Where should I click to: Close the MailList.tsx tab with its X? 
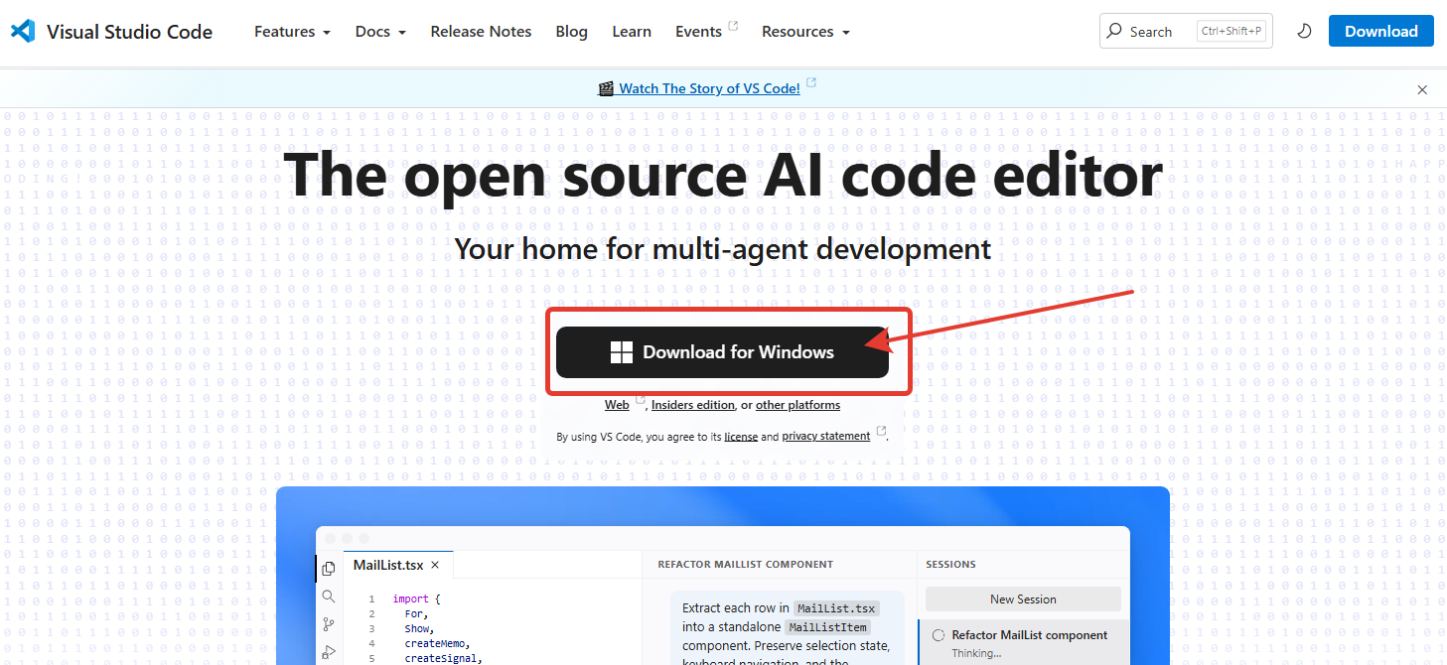[435, 565]
